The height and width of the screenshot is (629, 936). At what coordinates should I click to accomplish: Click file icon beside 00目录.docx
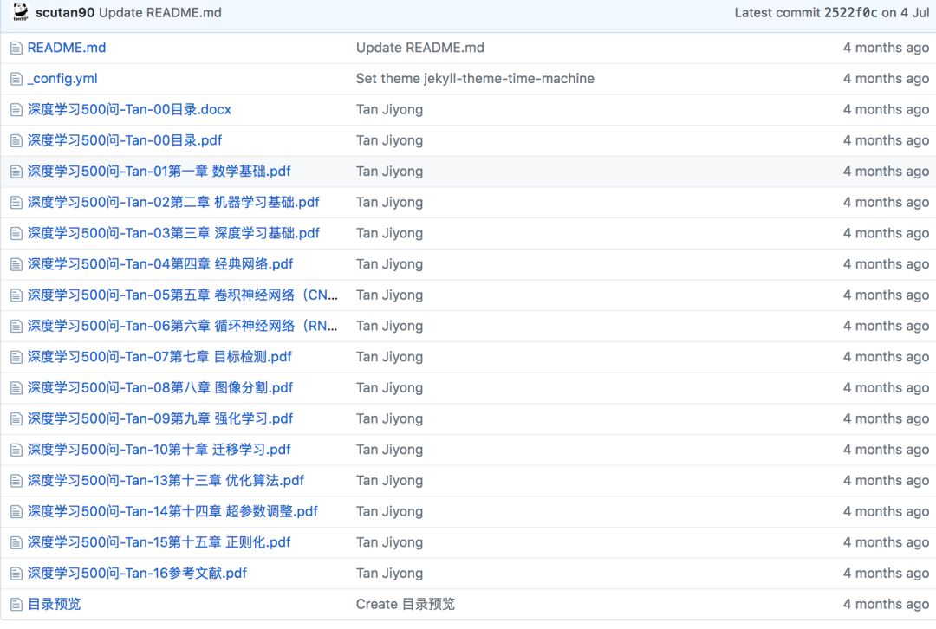point(16,110)
